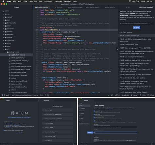Collapse the main-process folder
This screenshot has width=155, height=145.
[6, 52]
